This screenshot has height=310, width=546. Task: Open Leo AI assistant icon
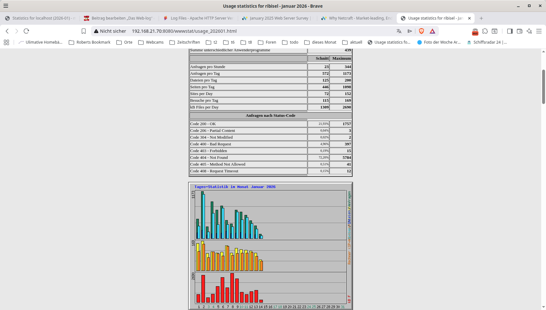[529, 31]
